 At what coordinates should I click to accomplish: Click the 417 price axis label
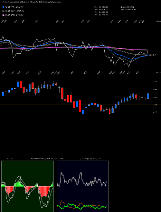(155, 112)
